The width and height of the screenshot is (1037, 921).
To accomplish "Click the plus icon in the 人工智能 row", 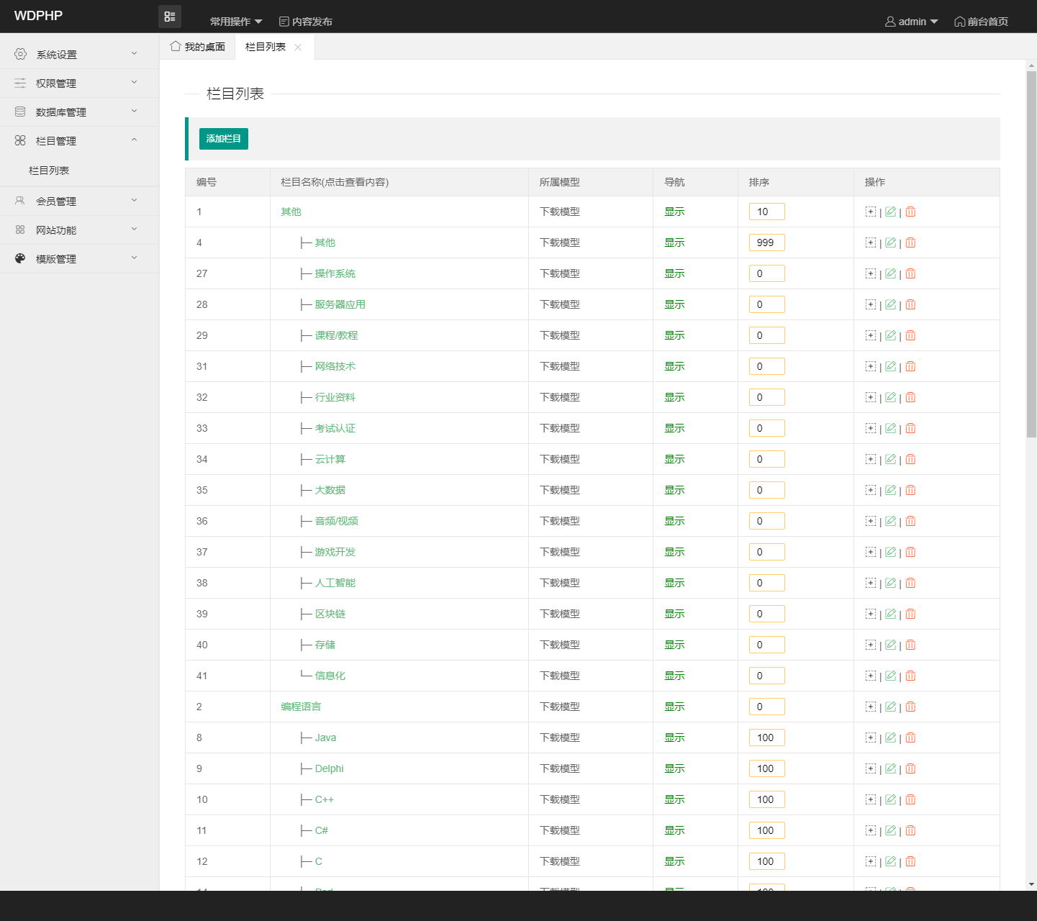I will coord(871,583).
